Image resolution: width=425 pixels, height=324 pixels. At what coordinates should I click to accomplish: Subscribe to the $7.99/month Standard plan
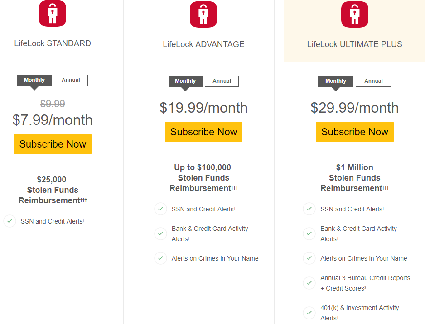53,144
